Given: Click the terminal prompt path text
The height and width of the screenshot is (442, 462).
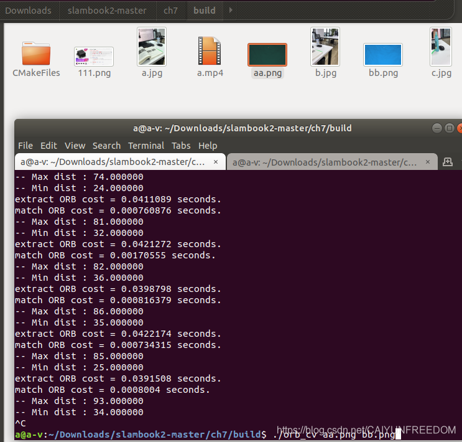Looking at the screenshot, I should click(x=154, y=435).
